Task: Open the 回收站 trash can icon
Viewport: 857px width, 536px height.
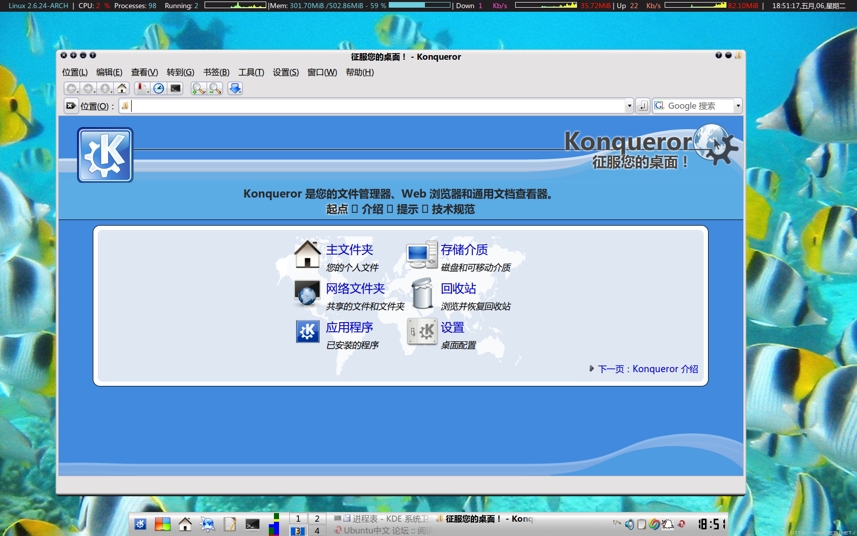Action: [422, 293]
